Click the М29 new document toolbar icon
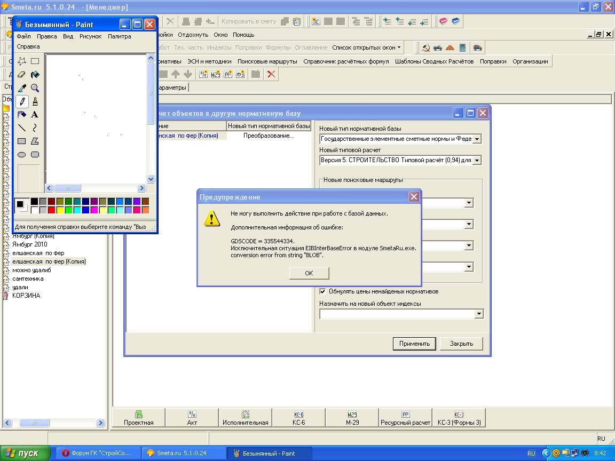The image size is (615, 461). click(215, 74)
